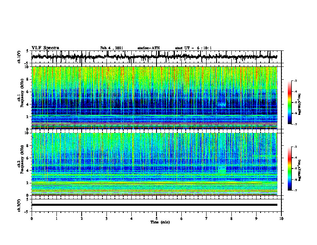Click time axis tick label "4"
The width and height of the screenshot is (317, 245).
coord(132,219)
